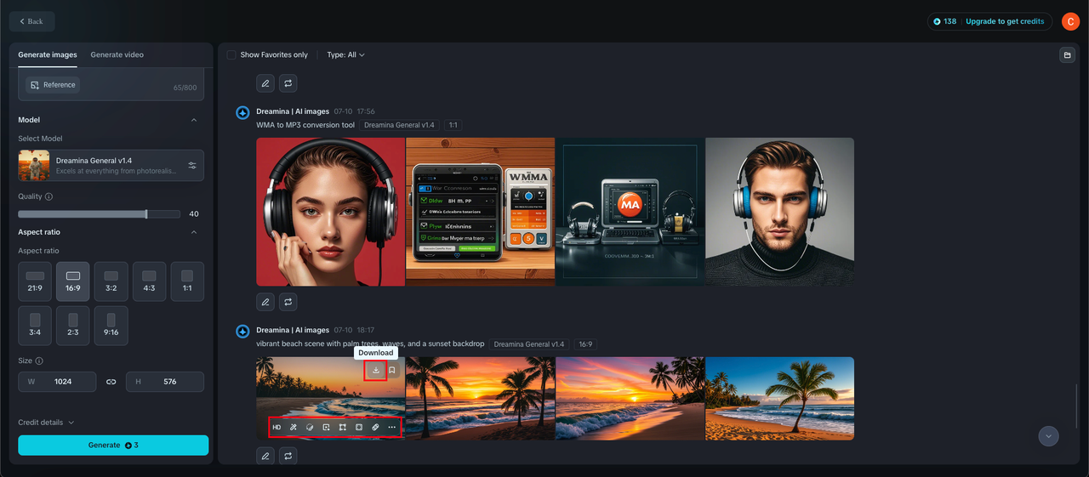The height and width of the screenshot is (477, 1089).
Task: Regenerate the beach scene results
Action: (x=288, y=457)
